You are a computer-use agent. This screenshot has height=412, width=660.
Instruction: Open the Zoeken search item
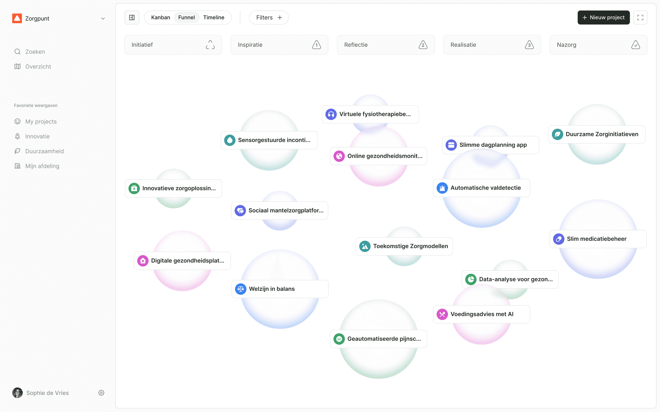click(35, 52)
